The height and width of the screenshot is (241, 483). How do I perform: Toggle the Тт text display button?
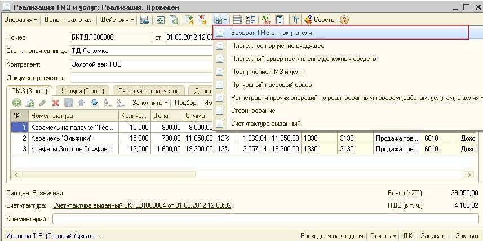pos(295,20)
